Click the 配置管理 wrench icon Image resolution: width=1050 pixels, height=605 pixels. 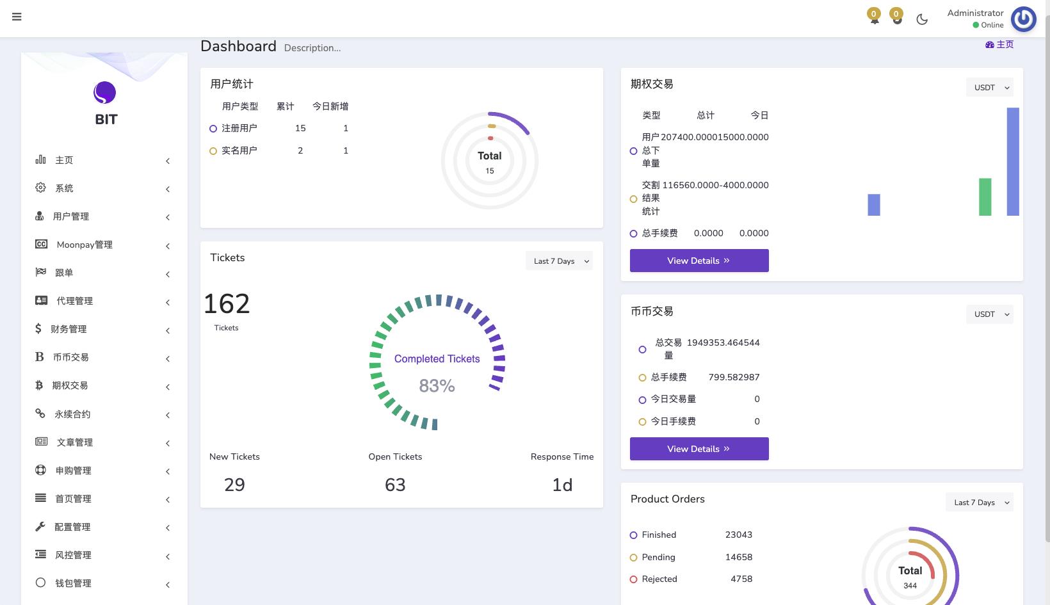click(40, 526)
